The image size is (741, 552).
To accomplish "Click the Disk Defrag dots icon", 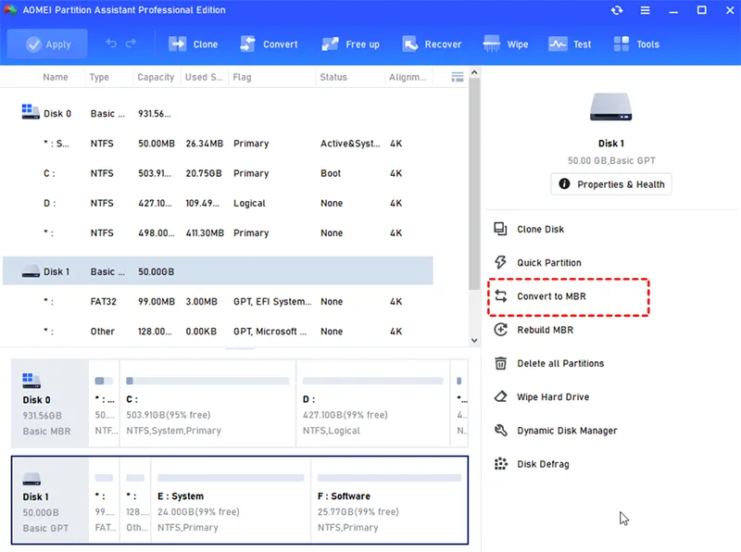I will (x=500, y=464).
